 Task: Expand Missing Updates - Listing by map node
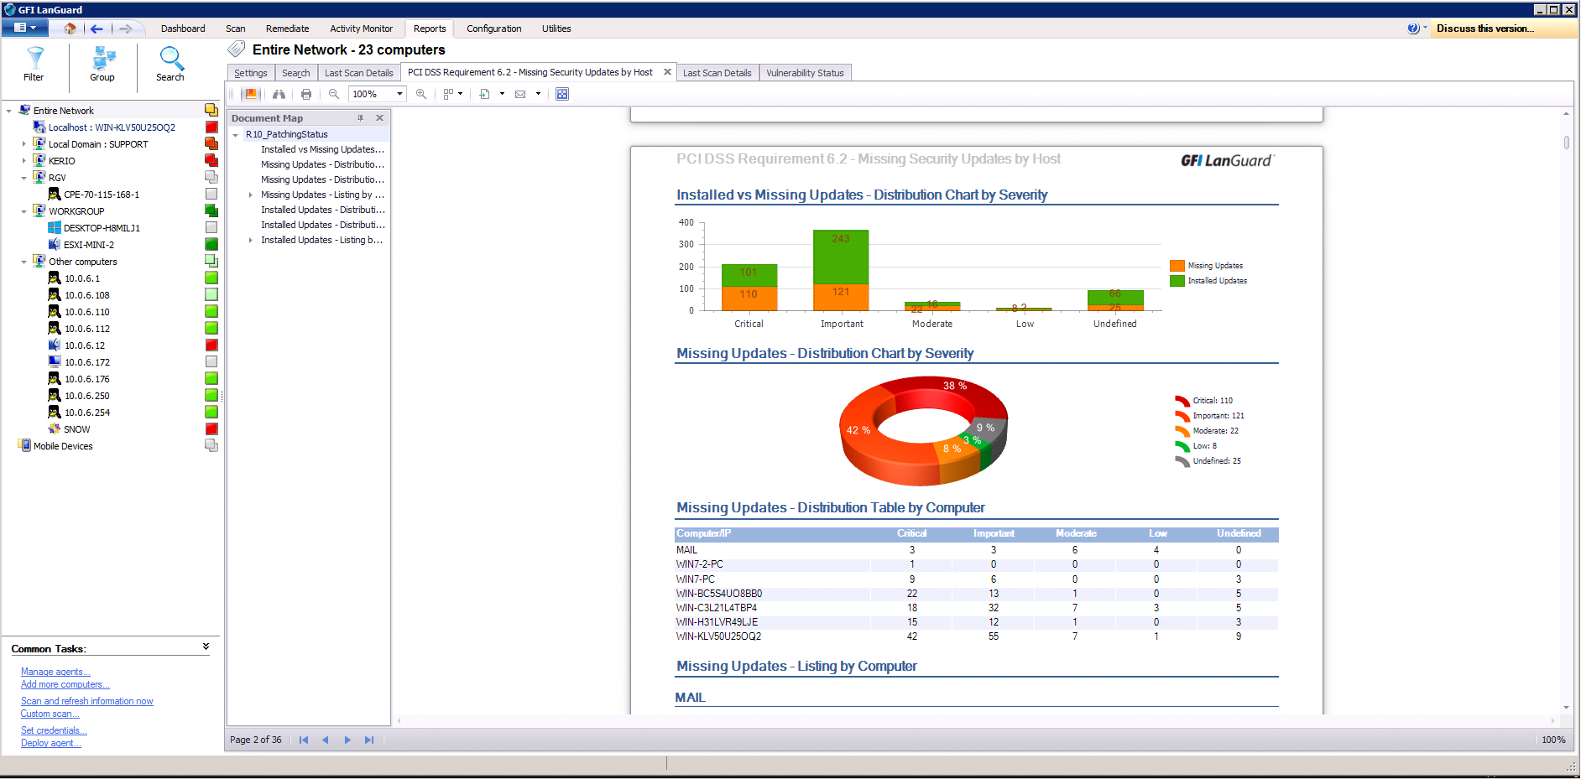click(x=250, y=195)
